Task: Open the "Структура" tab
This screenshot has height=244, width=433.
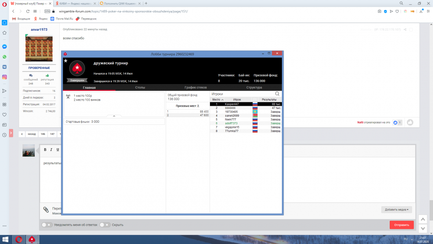Action: pos(254,88)
